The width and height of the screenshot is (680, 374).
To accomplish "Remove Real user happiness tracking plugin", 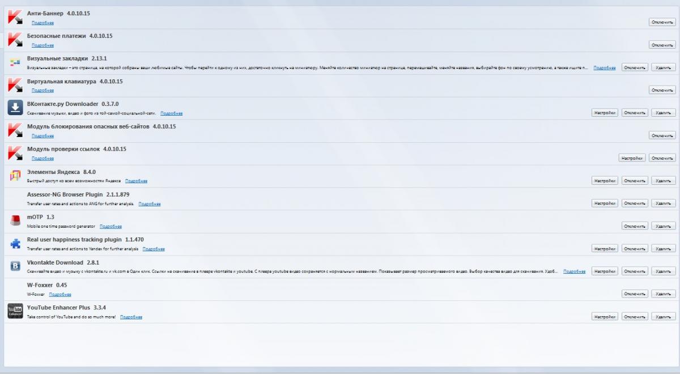I will [663, 249].
